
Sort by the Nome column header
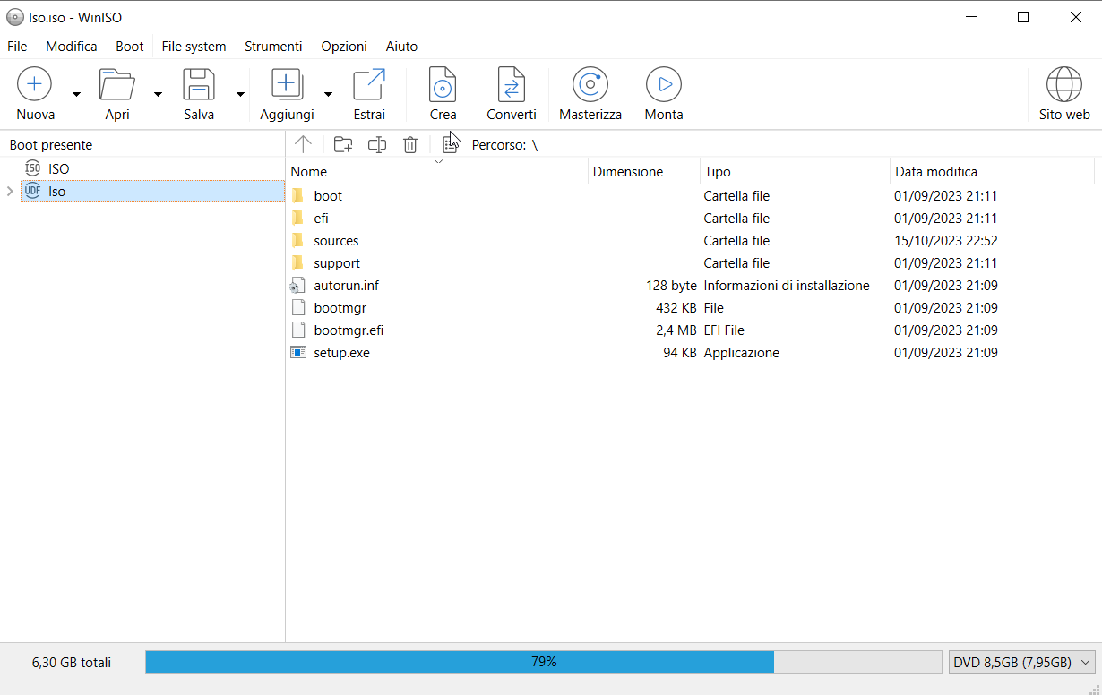tap(437, 171)
